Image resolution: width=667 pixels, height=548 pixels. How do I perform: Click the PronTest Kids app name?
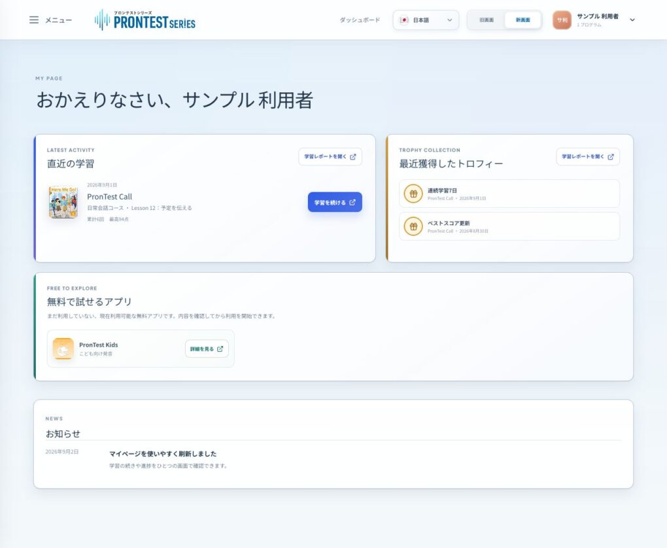[x=98, y=345]
